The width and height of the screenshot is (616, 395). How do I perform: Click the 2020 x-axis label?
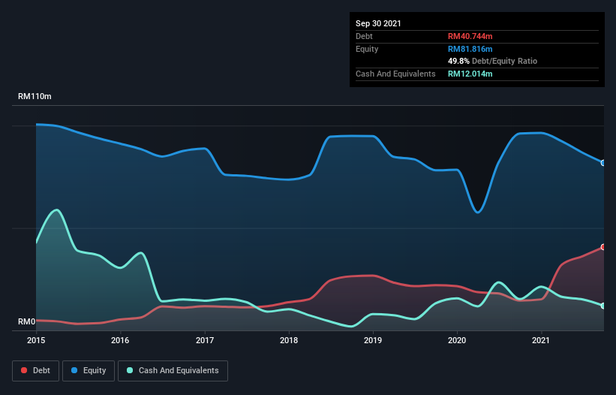point(457,340)
